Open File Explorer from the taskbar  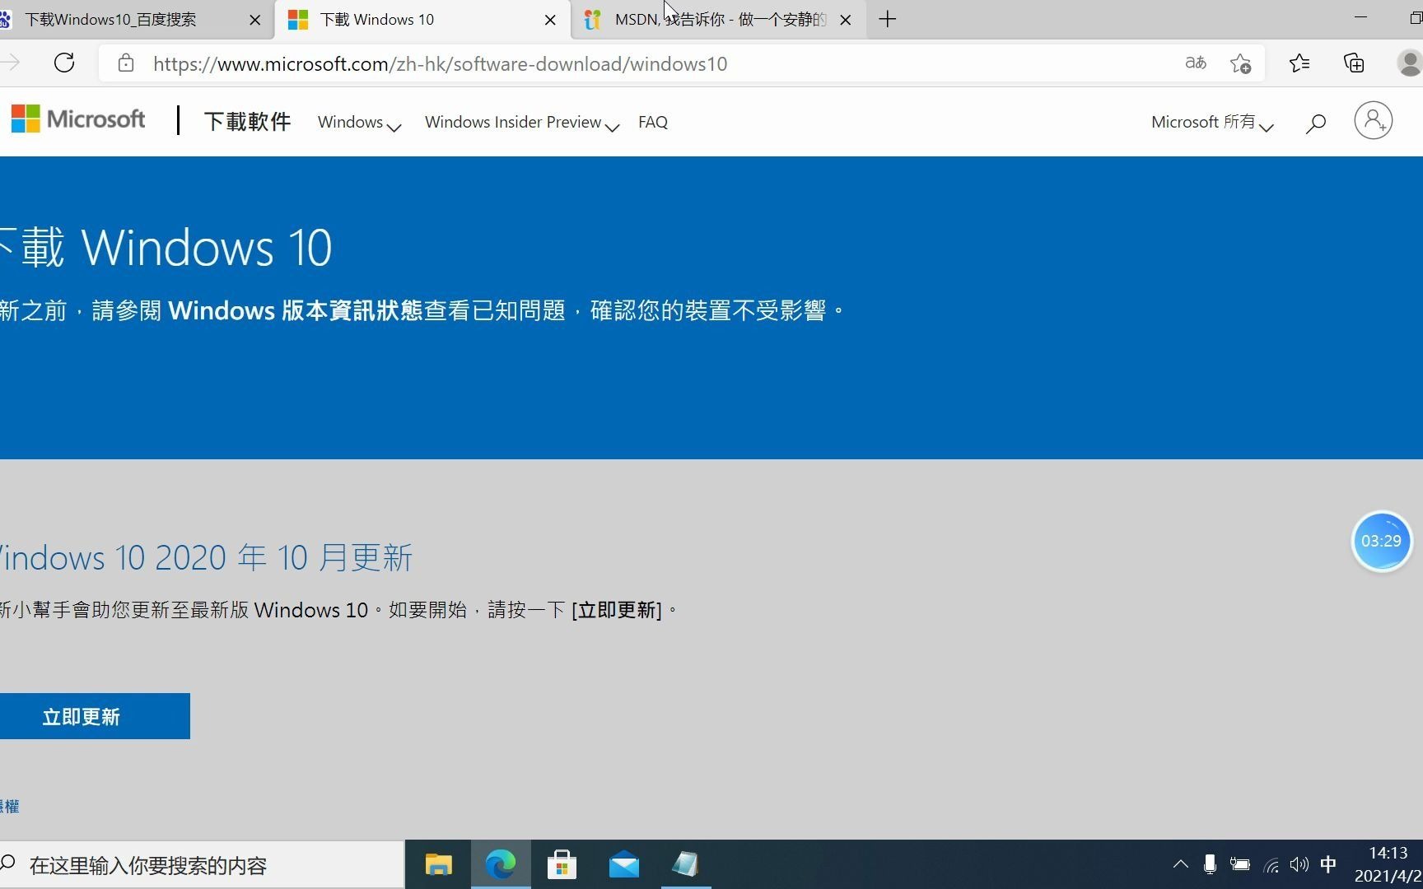point(438,864)
